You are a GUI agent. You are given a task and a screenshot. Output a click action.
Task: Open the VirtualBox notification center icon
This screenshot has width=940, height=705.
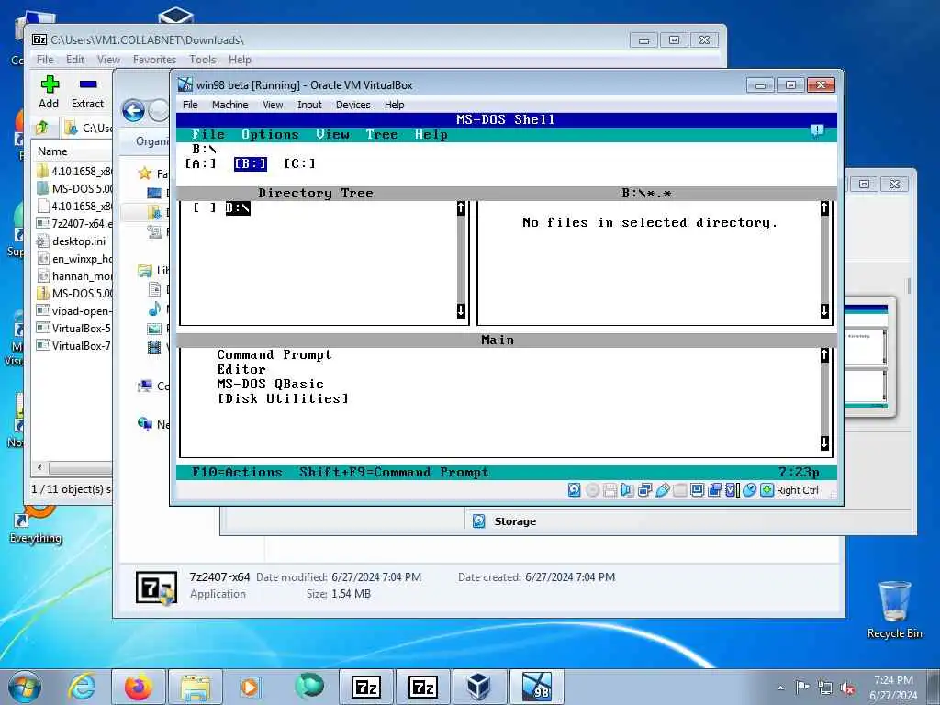(817, 130)
